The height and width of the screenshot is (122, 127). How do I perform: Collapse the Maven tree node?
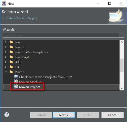click(x=6, y=72)
